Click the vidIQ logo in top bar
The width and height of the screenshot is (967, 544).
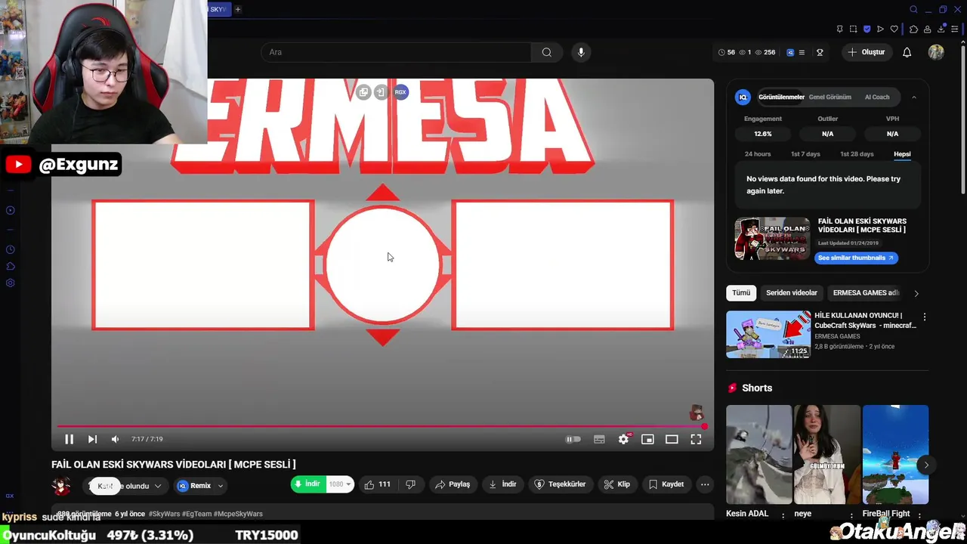(x=790, y=52)
